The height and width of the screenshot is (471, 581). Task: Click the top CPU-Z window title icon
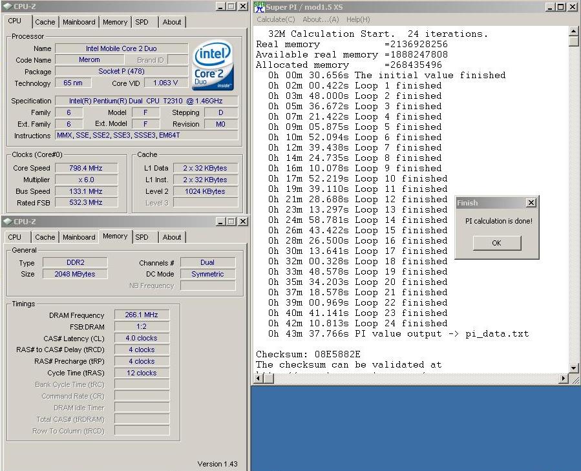pos(7,6)
